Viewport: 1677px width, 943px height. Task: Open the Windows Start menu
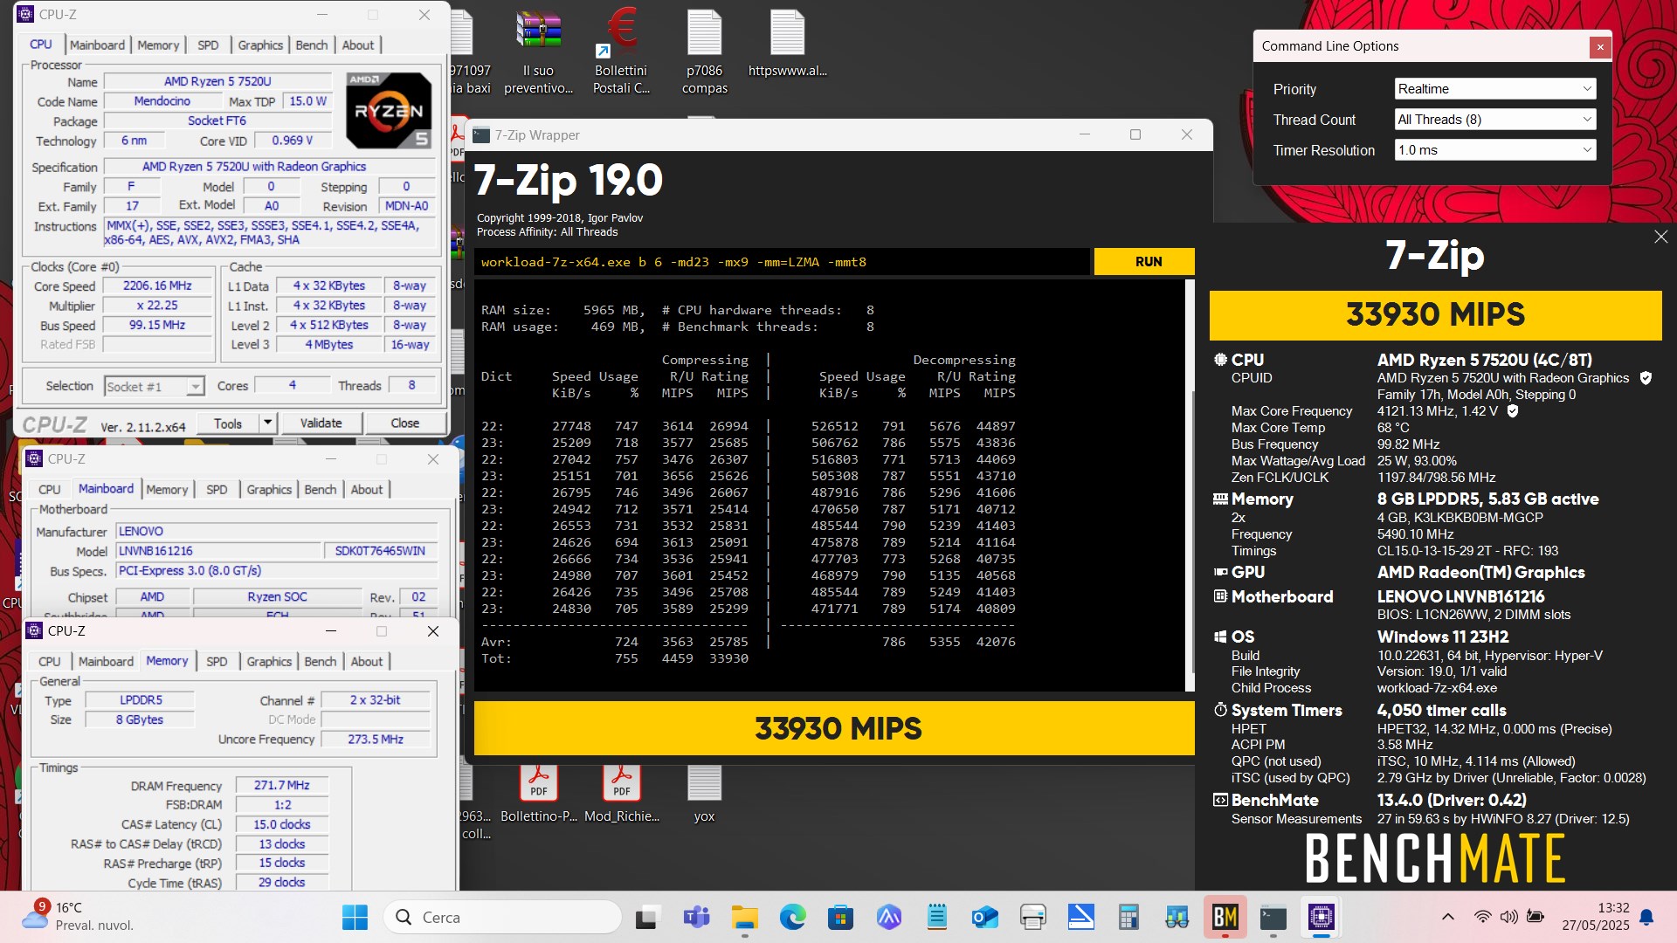tap(355, 917)
